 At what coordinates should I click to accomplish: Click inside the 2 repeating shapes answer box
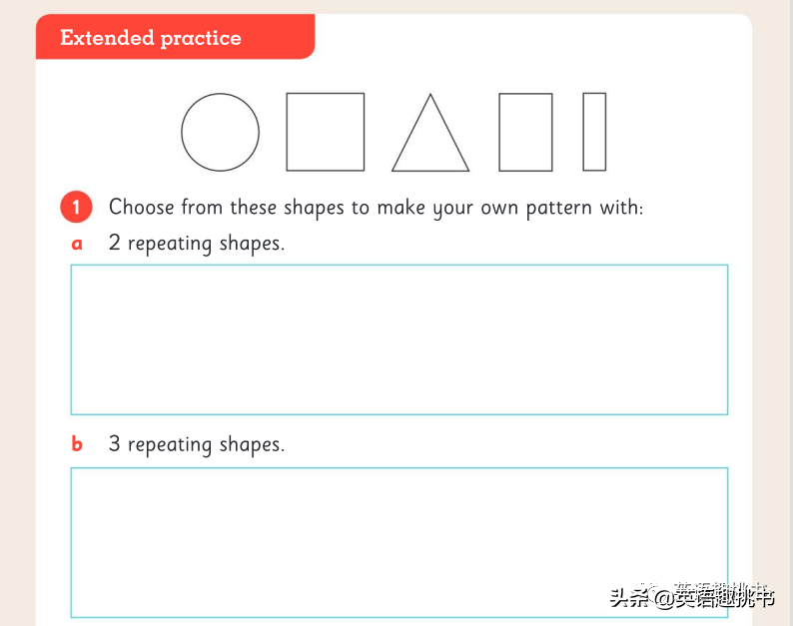point(399,339)
